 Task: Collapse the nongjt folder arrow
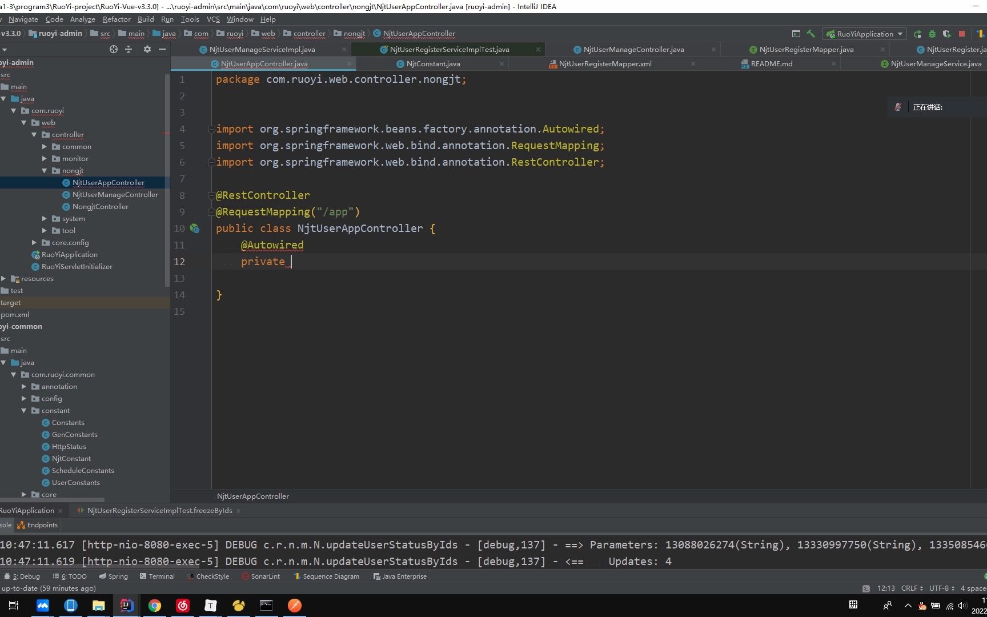[45, 171]
